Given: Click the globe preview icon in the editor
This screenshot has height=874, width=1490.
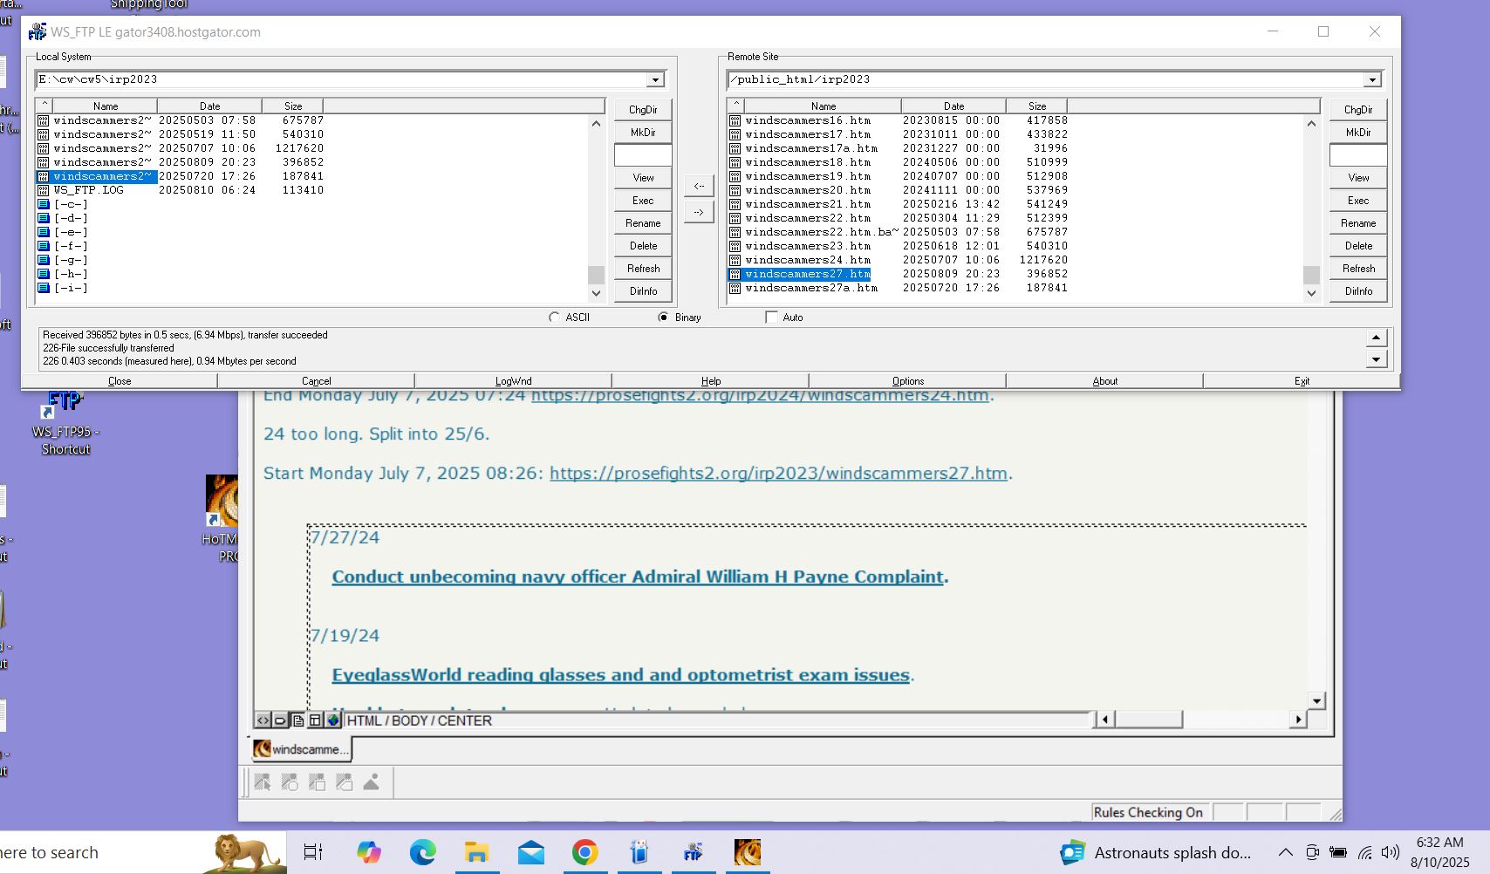Looking at the screenshot, I should (333, 720).
